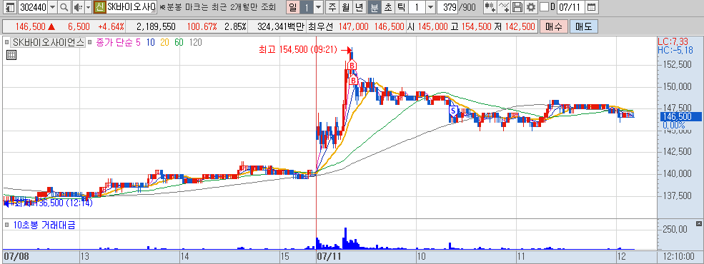Open chart settings gear icon
The image size is (704, 264).
pyautogui.click(x=531, y=7)
